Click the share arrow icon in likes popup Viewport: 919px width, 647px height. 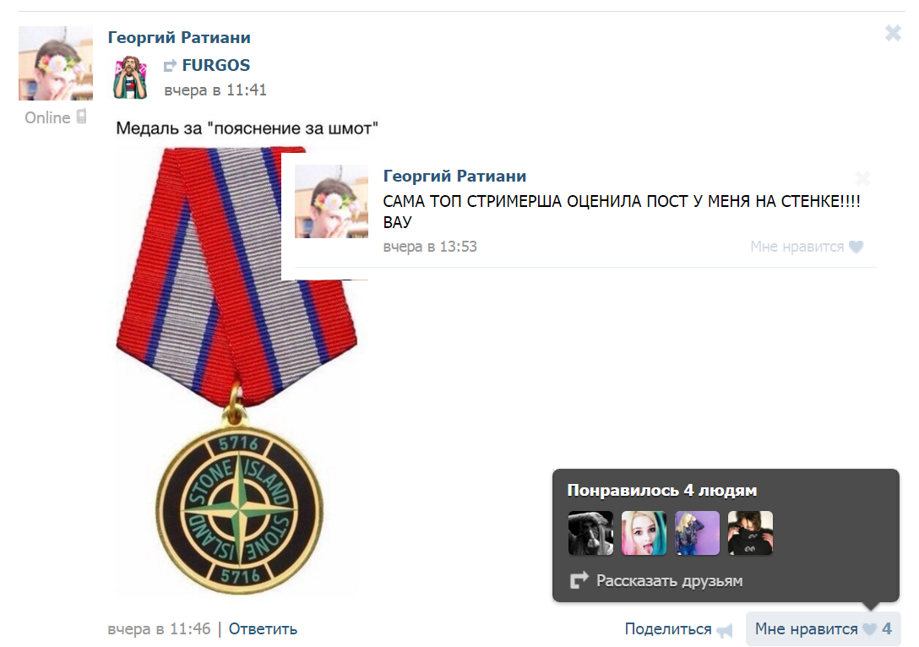coord(579,580)
